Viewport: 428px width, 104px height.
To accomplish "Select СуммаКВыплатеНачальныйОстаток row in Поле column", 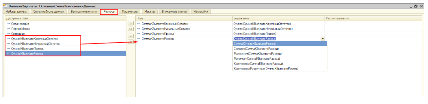I will pyautogui.click(x=184, y=29).
